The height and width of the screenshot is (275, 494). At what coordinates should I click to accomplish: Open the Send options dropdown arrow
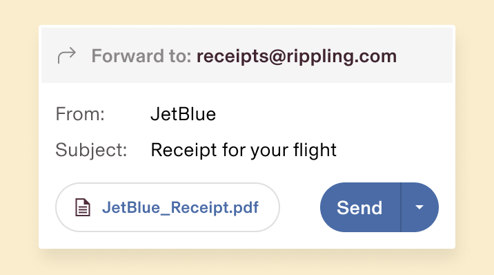pos(419,207)
